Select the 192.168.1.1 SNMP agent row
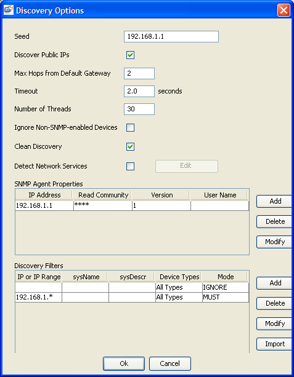The height and width of the screenshot is (377, 294). click(132, 206)
